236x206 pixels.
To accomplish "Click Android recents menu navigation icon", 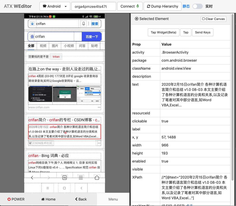I will [48, 188].
